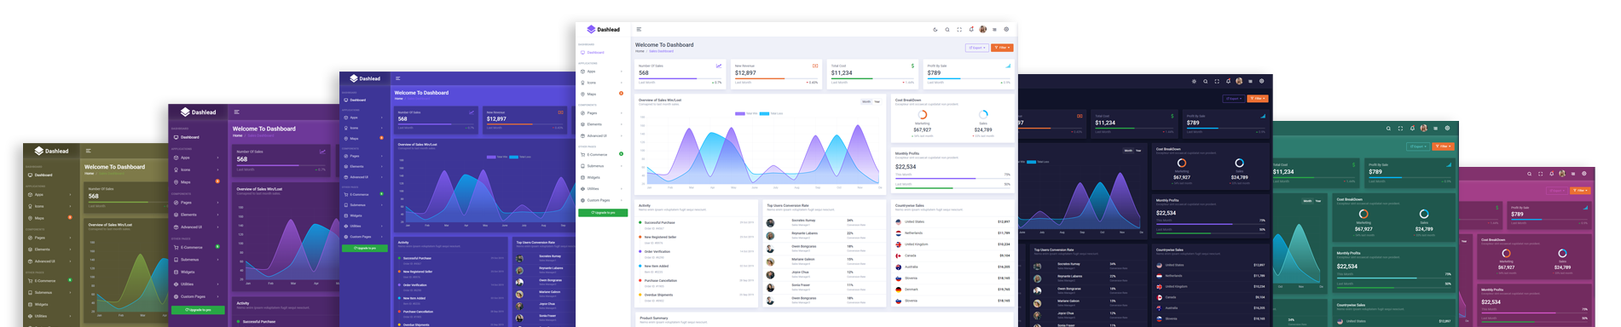Click the Dashlead logo in the purple dashboard
This screenshot has height=327, width=1621.
tap(198, 112)
